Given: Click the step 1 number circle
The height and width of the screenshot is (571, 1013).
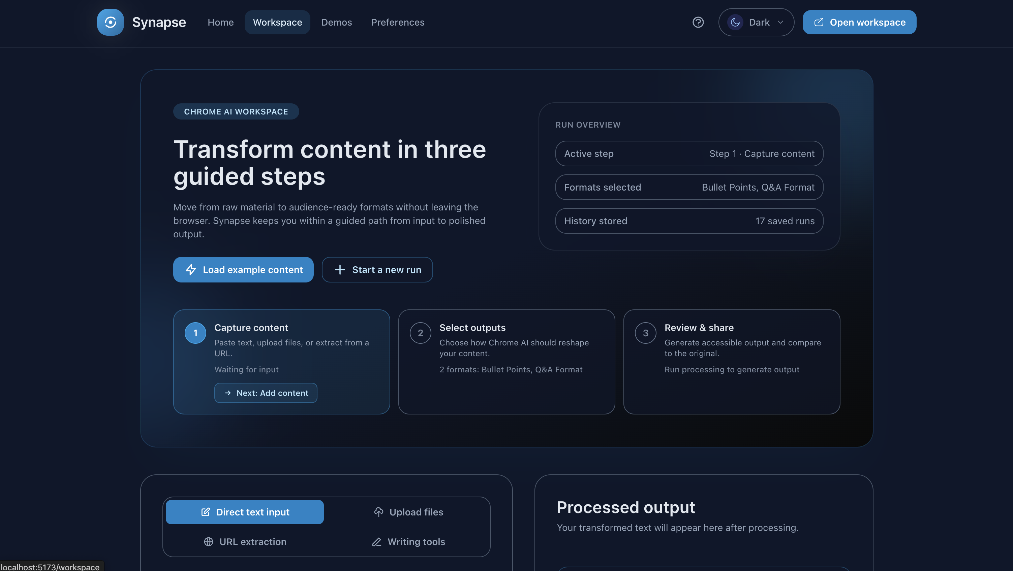Looking at the screenshot, I should 195,333.
